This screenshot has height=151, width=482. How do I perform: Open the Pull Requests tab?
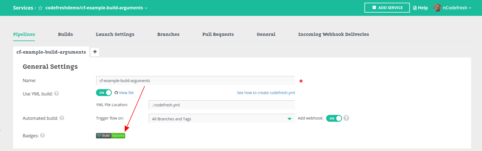(x=218, y=34)
